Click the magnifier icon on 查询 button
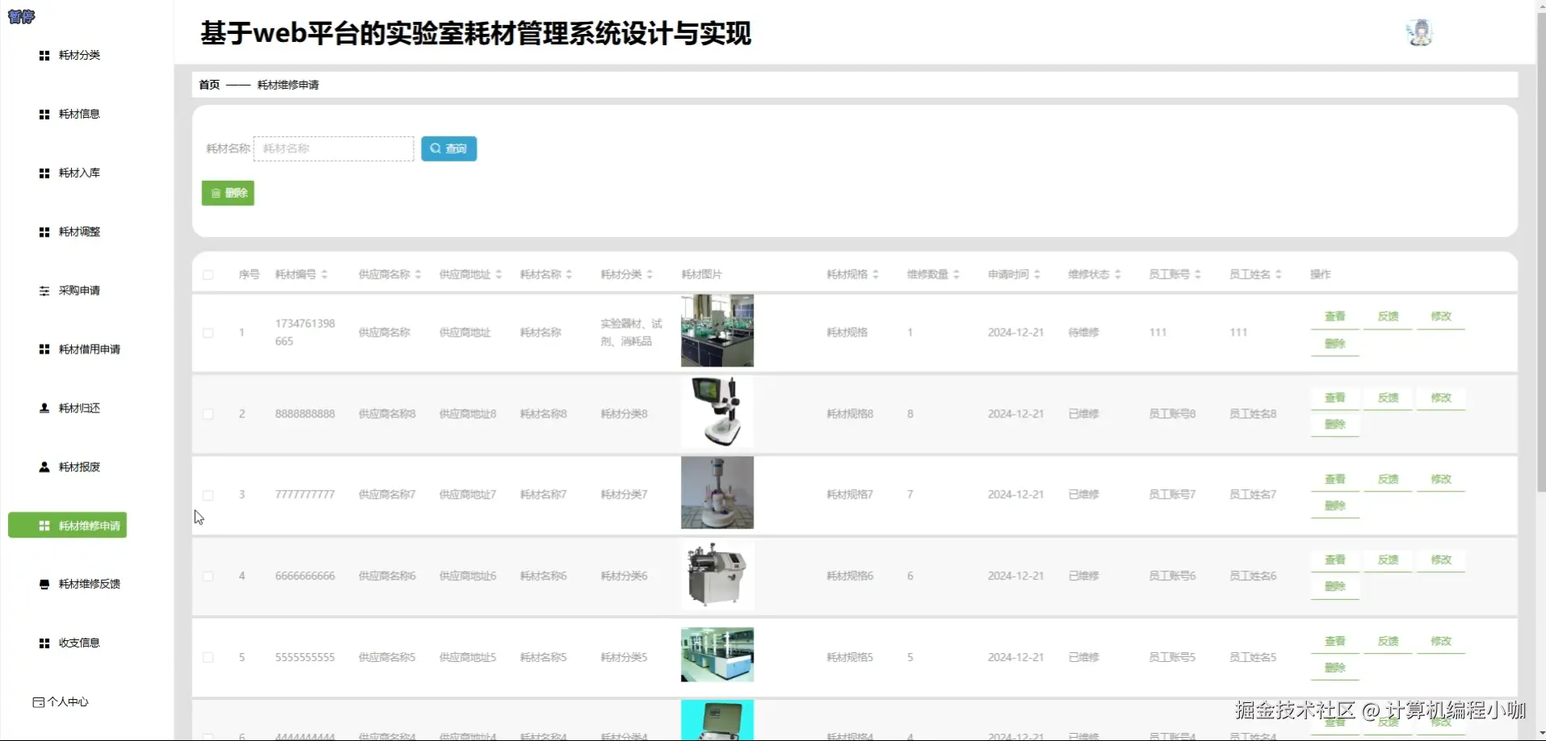Screen dimensions: 1546x741 coord(435,149)
